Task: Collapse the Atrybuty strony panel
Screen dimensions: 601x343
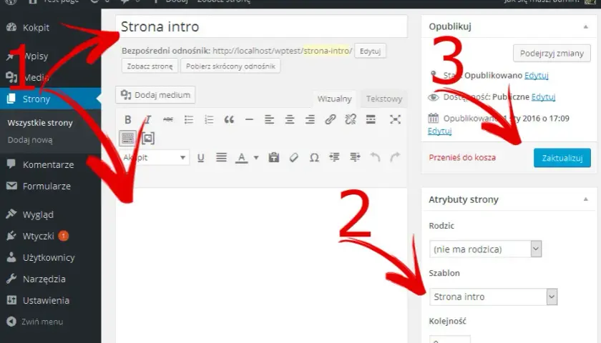Action: click(586, 199)
